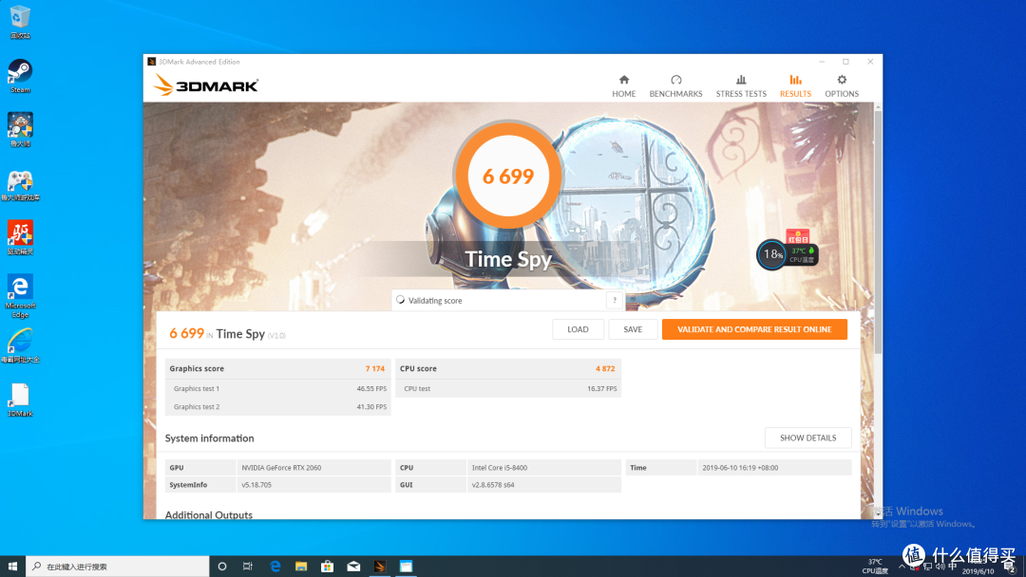Click the Cortana circle icon on taskbar
1026x577 pixels.
point(221,567)
